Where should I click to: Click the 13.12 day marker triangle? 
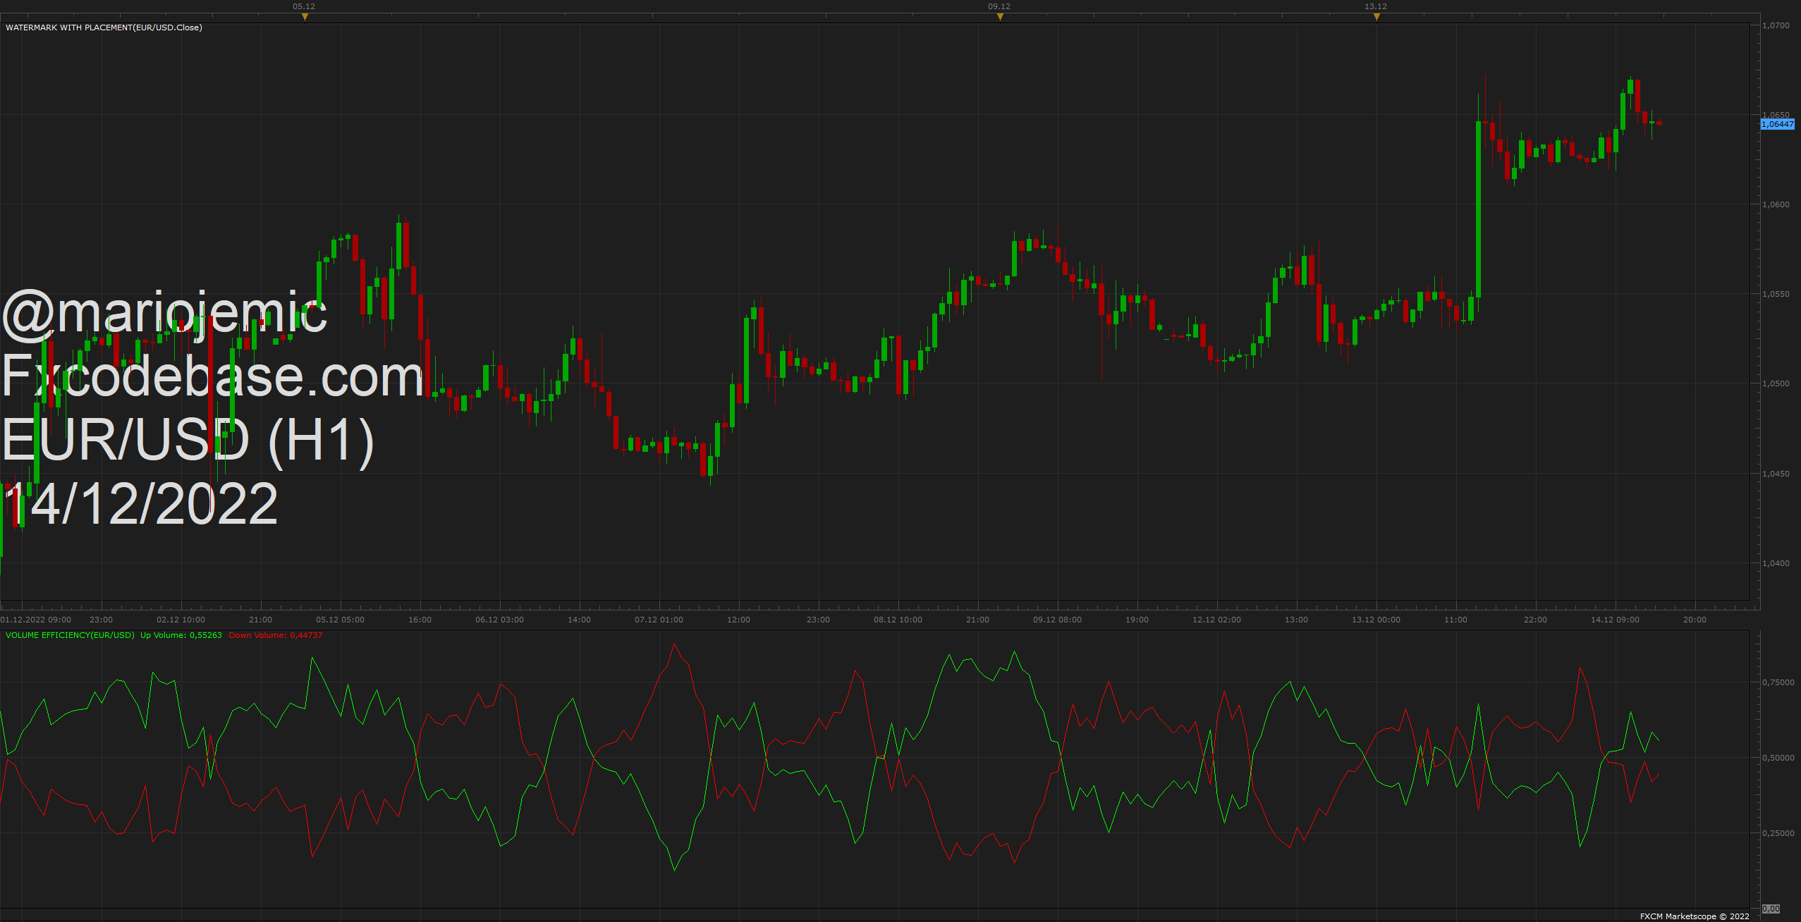coord(1376,17)
